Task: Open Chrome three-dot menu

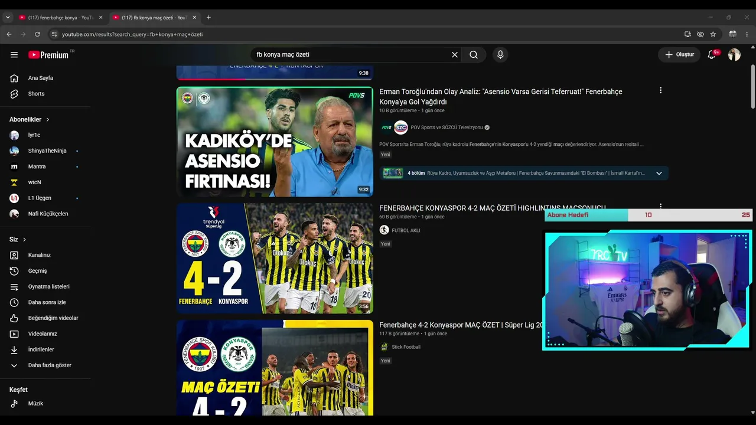Action: (x=747, y=34)
